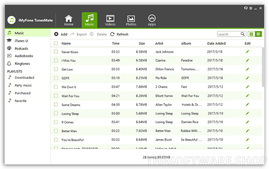Open the Home section

[x=69, y=20]
